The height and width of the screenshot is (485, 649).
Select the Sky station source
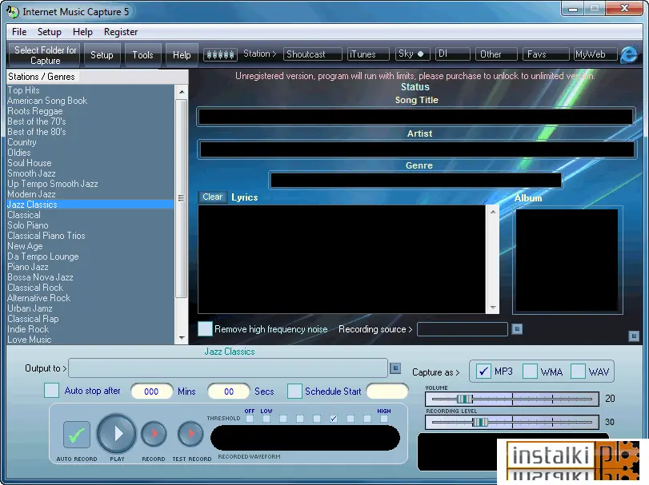[x=412, y=54]
